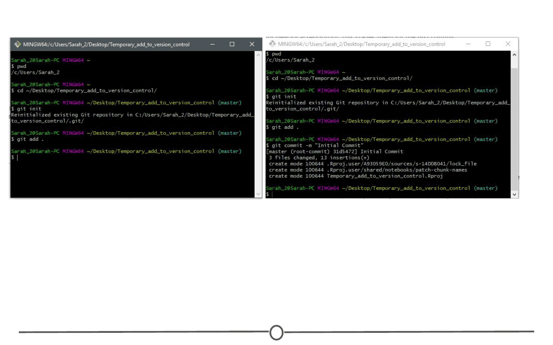The height and width of the screenshot is (345, 553).
Task: Click 'cd ~/Desktop/Temporary_add_to_version_control/' in left terminal
Action: [87, 90]
